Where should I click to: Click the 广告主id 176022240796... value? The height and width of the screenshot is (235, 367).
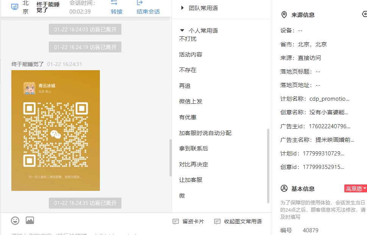click(330, 126)
